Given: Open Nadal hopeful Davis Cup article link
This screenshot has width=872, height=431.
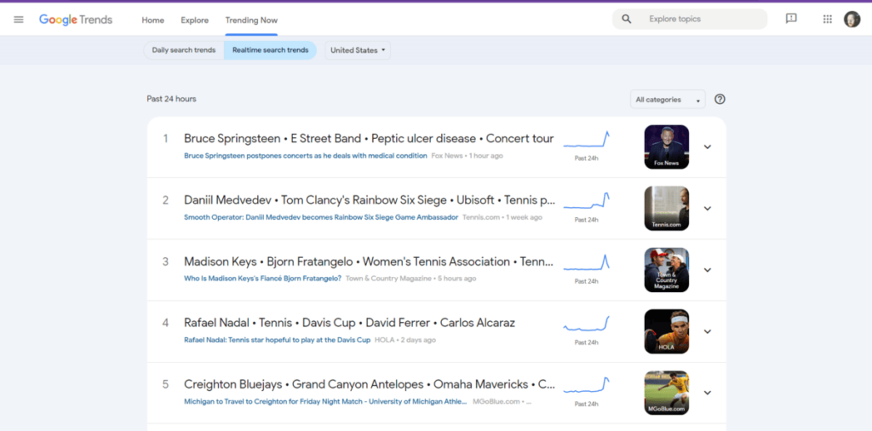Looking at the screenshot, I should click(277, 340).
